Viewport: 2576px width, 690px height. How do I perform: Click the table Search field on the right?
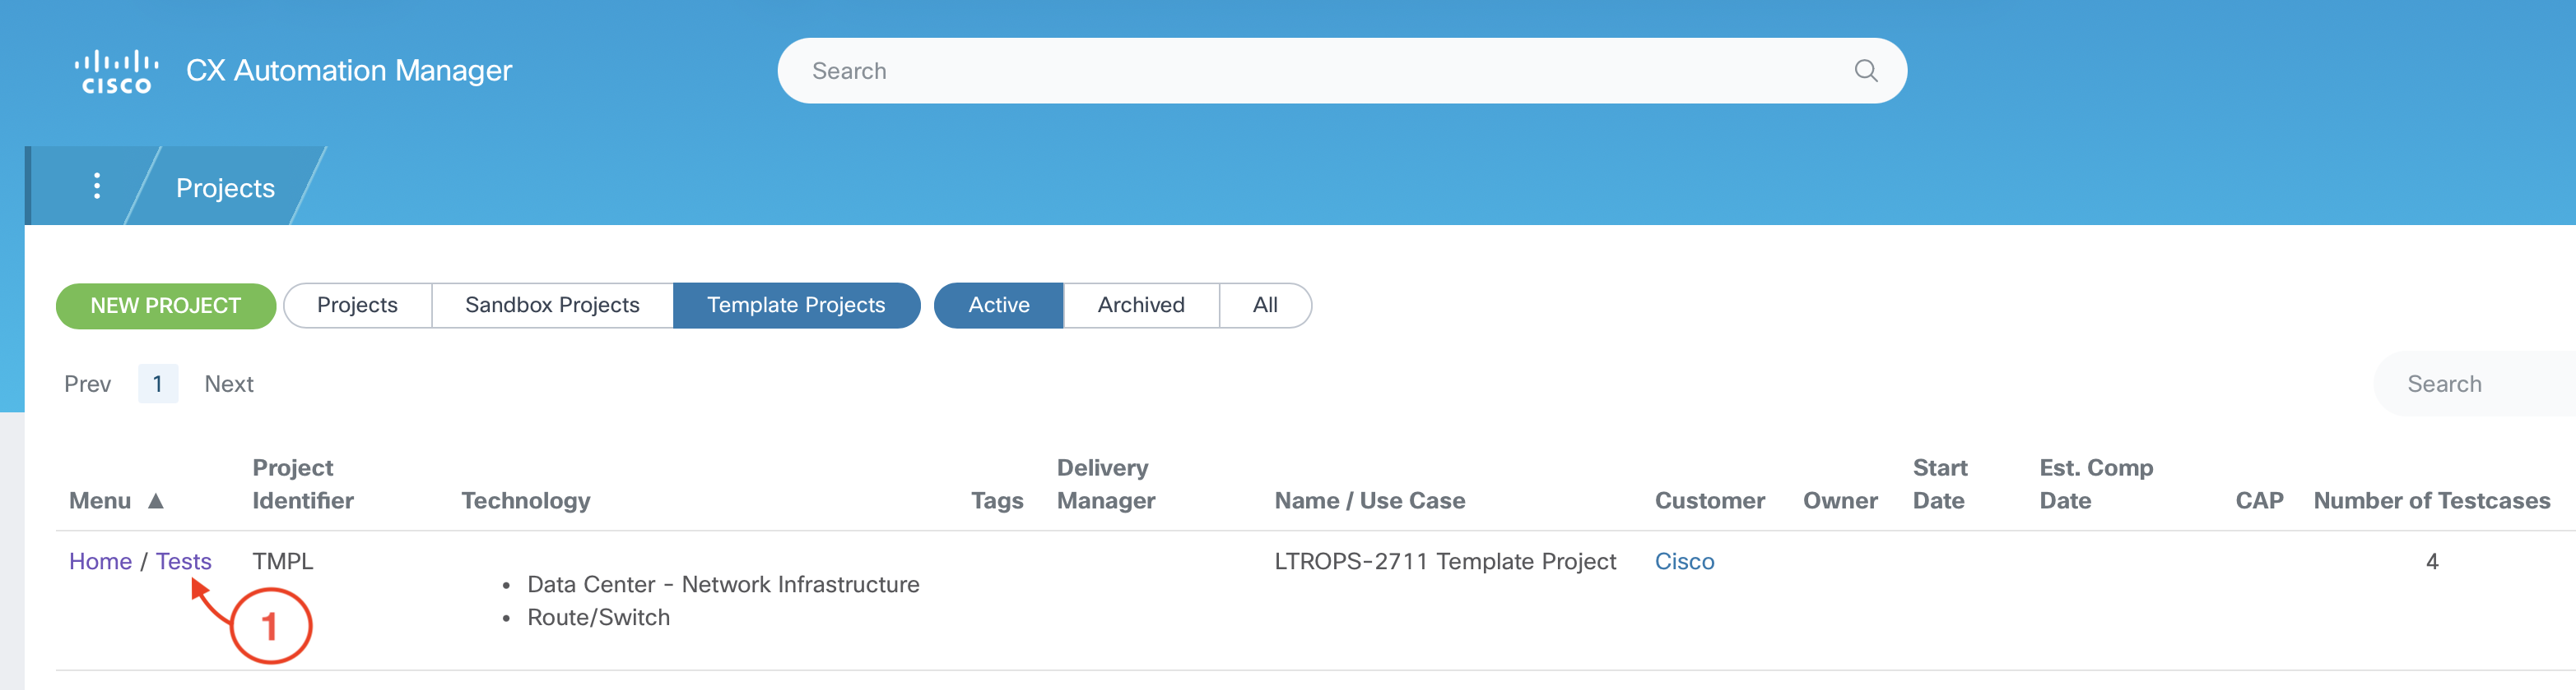pos(2470,384)
